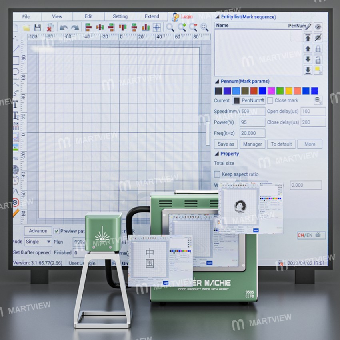
Task: Open the Edit menu
Action: tap(88, 16)
